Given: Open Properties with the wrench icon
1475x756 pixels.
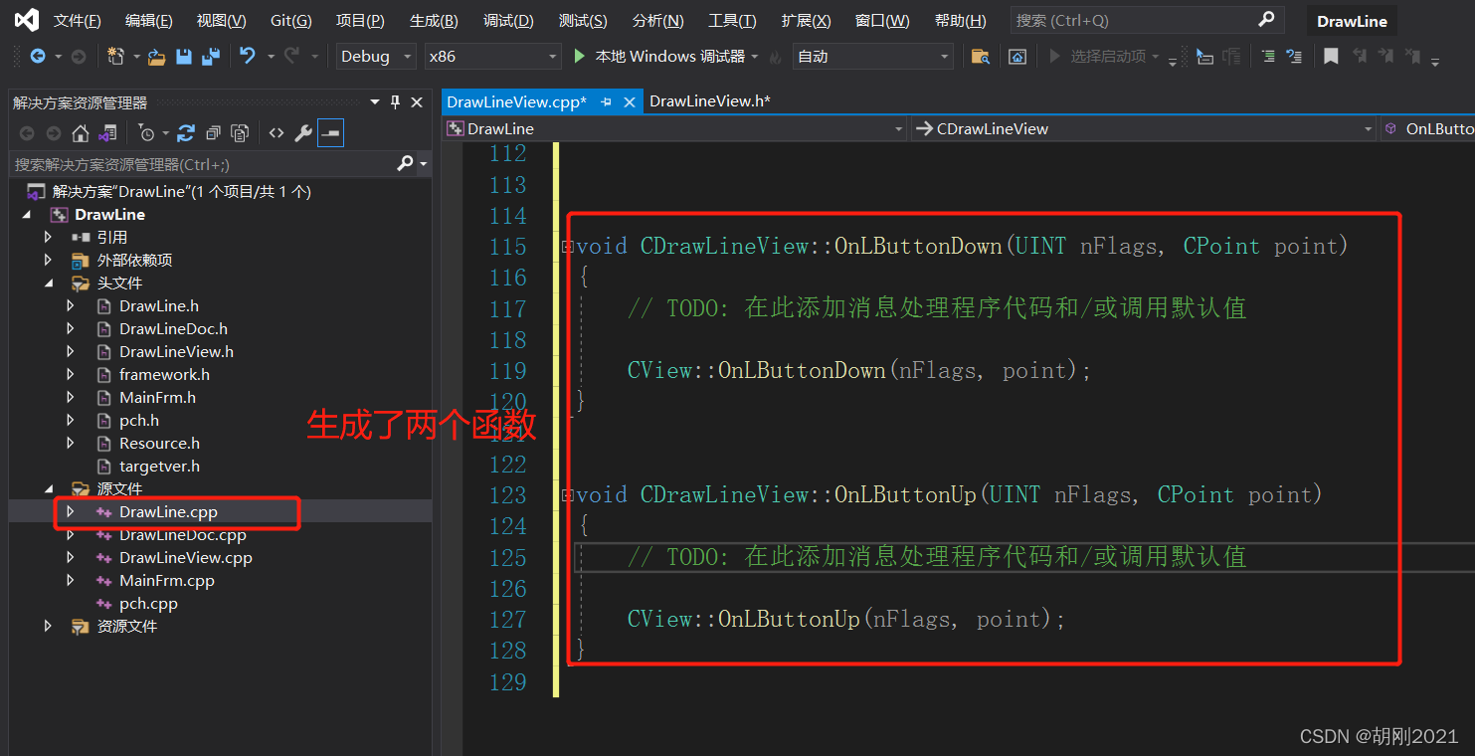Looking at the screenshot, I should tap(303, 133).
